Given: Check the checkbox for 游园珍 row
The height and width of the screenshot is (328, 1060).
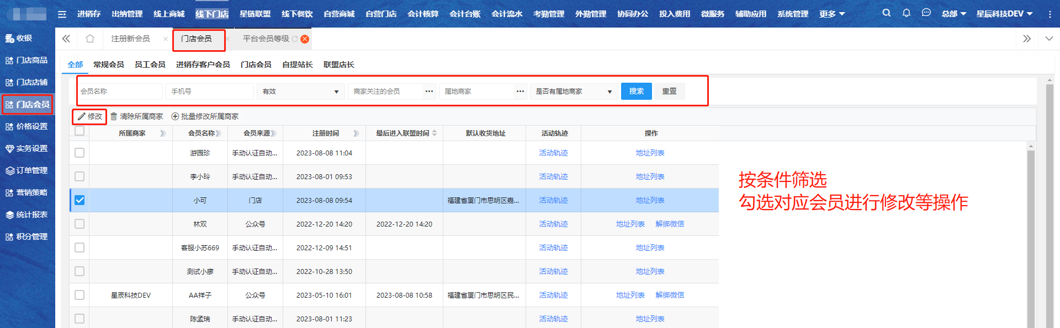Looking at the screenshot, I should (79, 153).
